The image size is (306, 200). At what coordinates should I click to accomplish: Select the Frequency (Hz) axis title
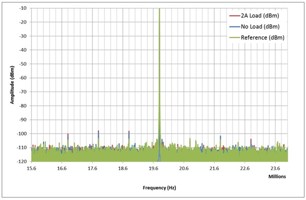pos(159,188)
